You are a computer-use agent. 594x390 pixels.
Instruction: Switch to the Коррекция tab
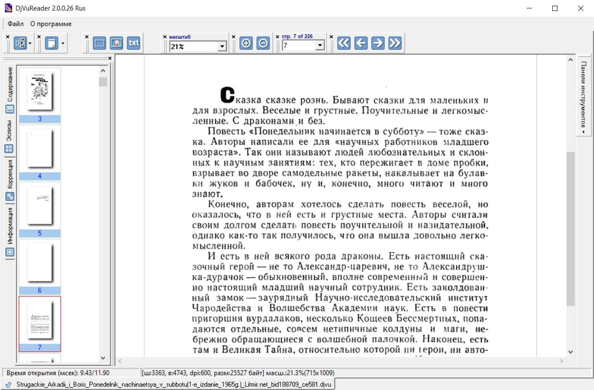[10, 180]
